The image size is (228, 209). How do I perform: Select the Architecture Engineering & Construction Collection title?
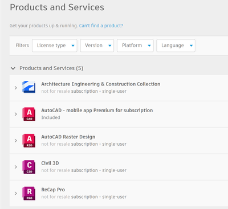(101, 84)
